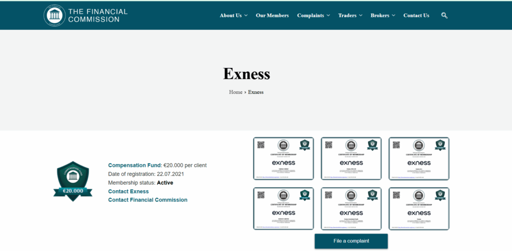Open the Contact Us menu item
The image size is (512, 251).
[416, 15]
